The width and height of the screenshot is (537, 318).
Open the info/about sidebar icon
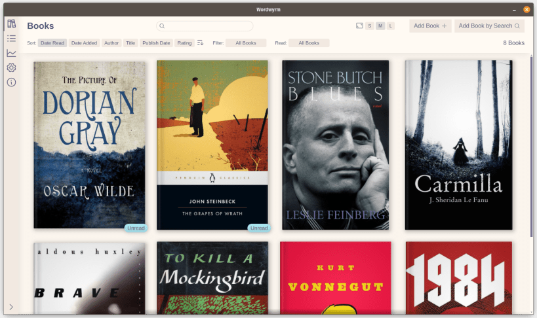click(11, 82)
